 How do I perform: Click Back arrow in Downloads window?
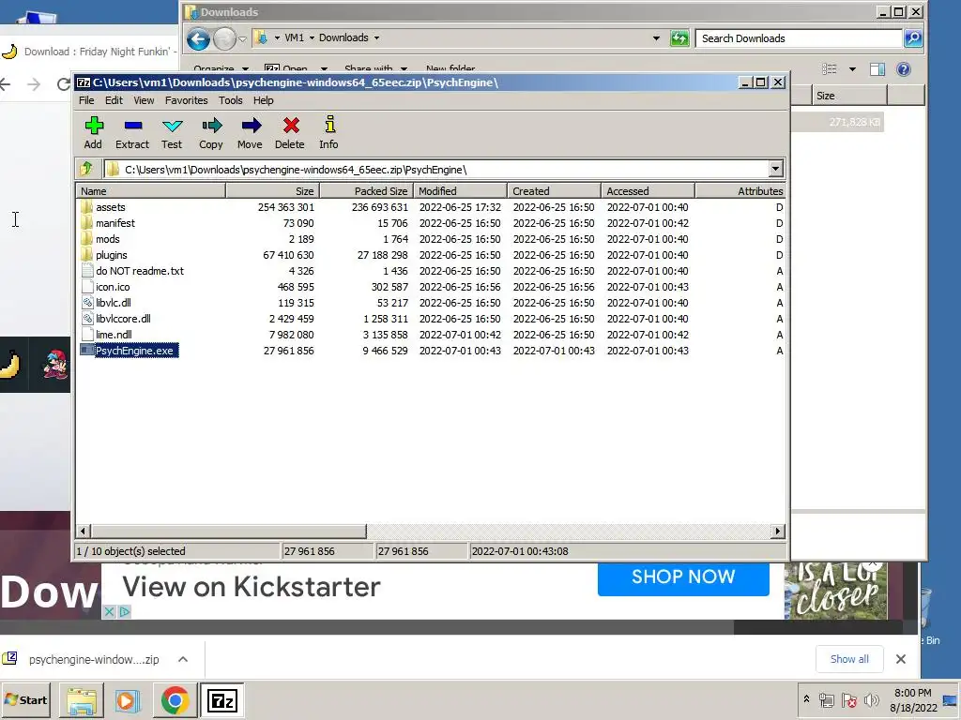(198, 39)
